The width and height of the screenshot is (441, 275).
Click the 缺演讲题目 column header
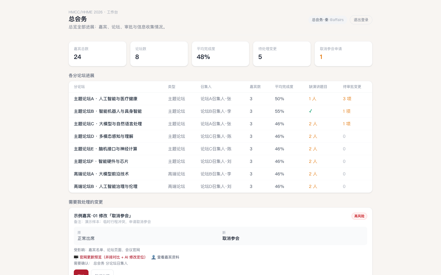point(318,87)
